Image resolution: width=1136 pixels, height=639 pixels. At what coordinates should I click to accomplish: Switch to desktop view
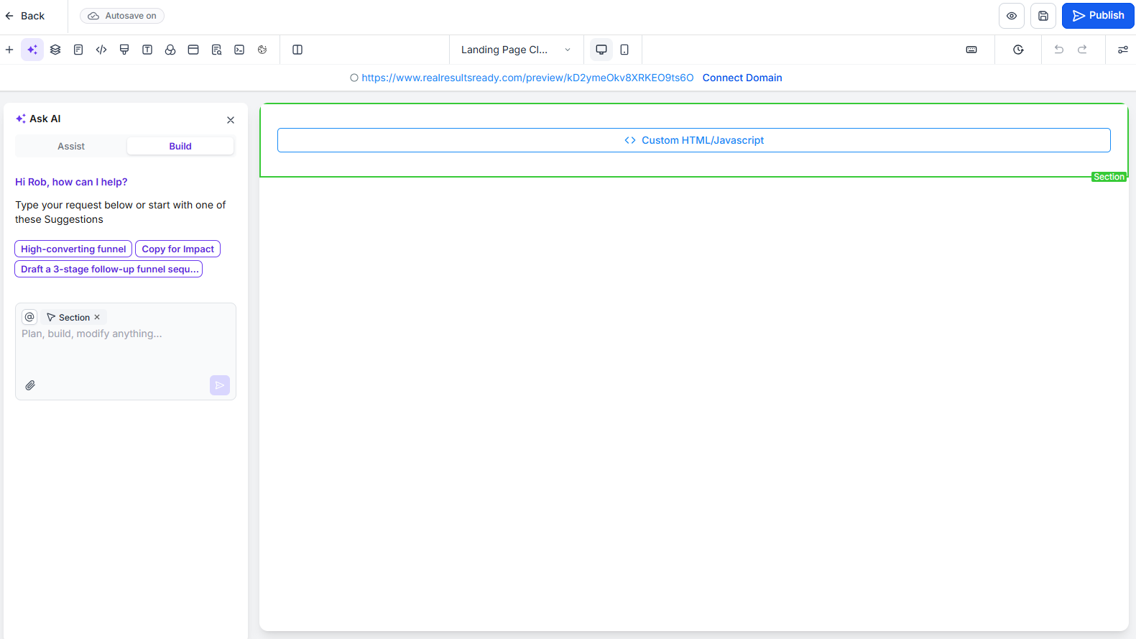[x=601, y=50]
